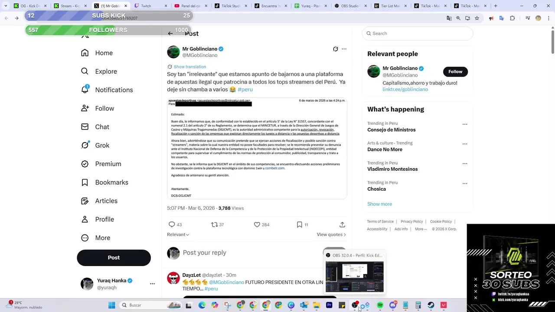This screenshot has height=312, width=555.
Task: Open the three-dot menu on the post
Action: (344, 49)
